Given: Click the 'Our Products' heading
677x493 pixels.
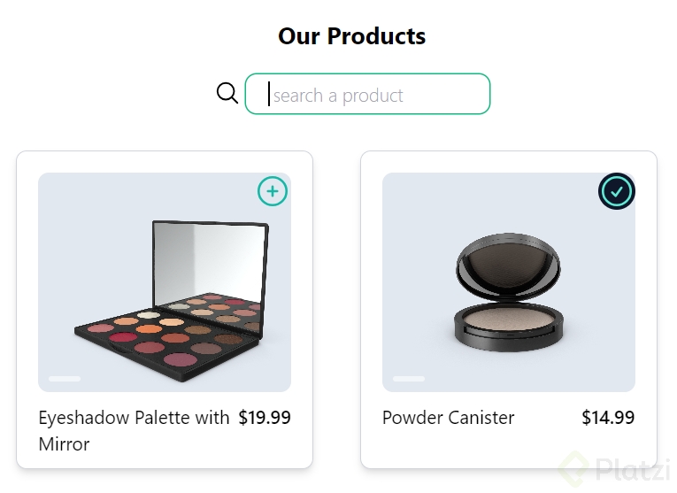Looking at the screenshot, I should 351,36.
